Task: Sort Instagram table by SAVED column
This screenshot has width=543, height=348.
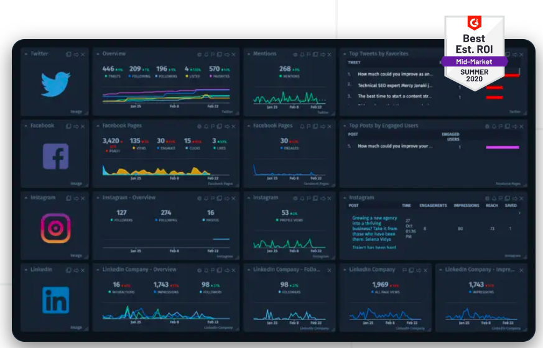Action: pos(511,206)
